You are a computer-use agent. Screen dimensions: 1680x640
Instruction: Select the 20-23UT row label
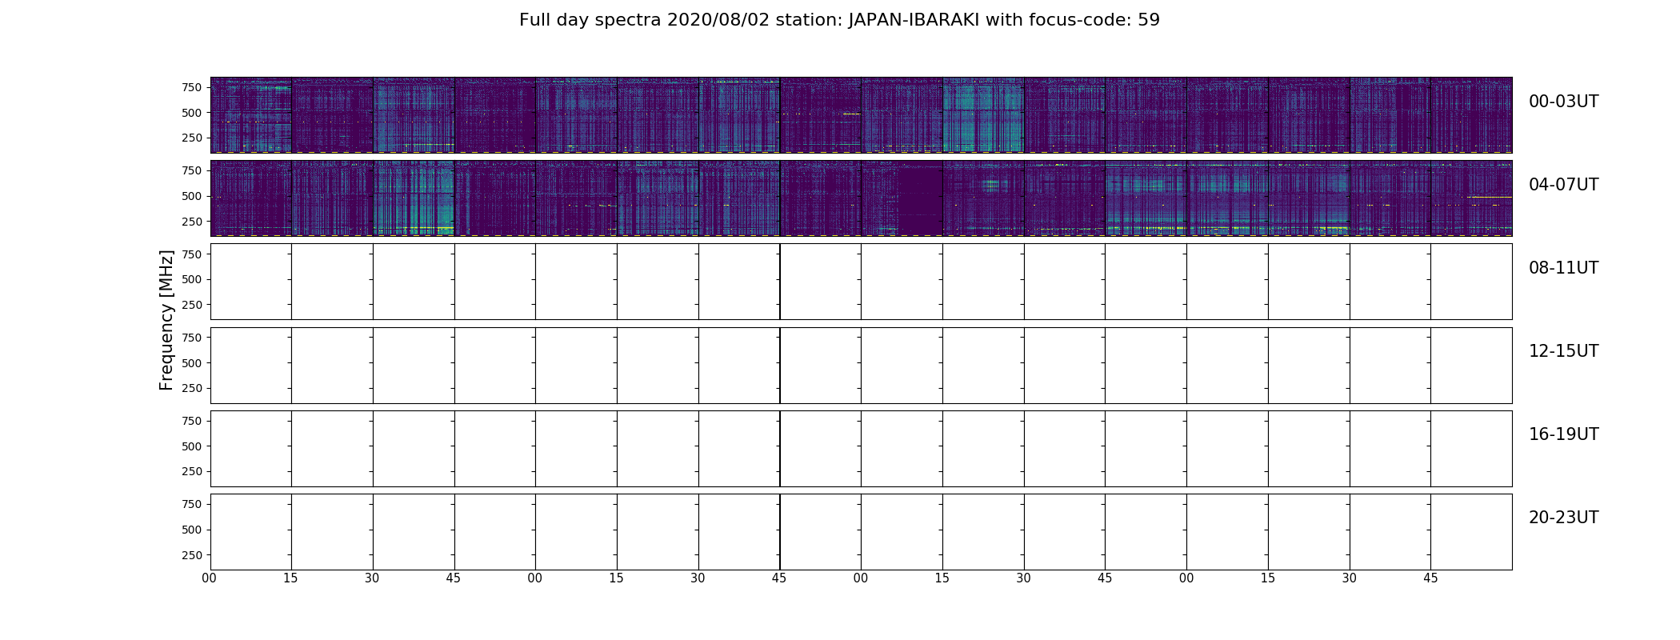point(1563,518)
